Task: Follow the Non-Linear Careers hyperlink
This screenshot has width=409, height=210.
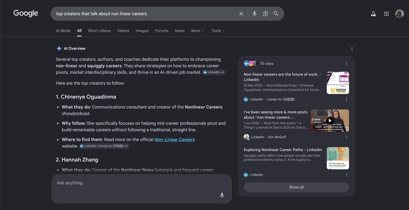Action: click(x=175, y=140)
